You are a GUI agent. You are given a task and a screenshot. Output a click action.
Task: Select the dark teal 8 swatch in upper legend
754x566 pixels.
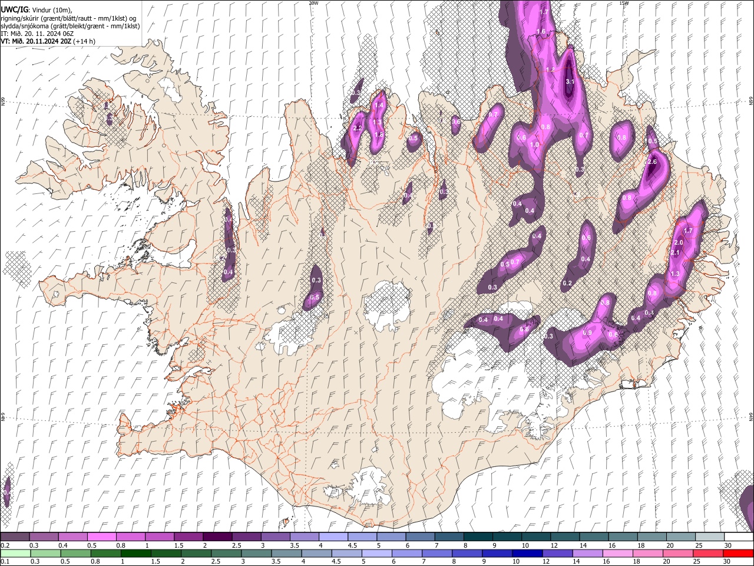478,537
